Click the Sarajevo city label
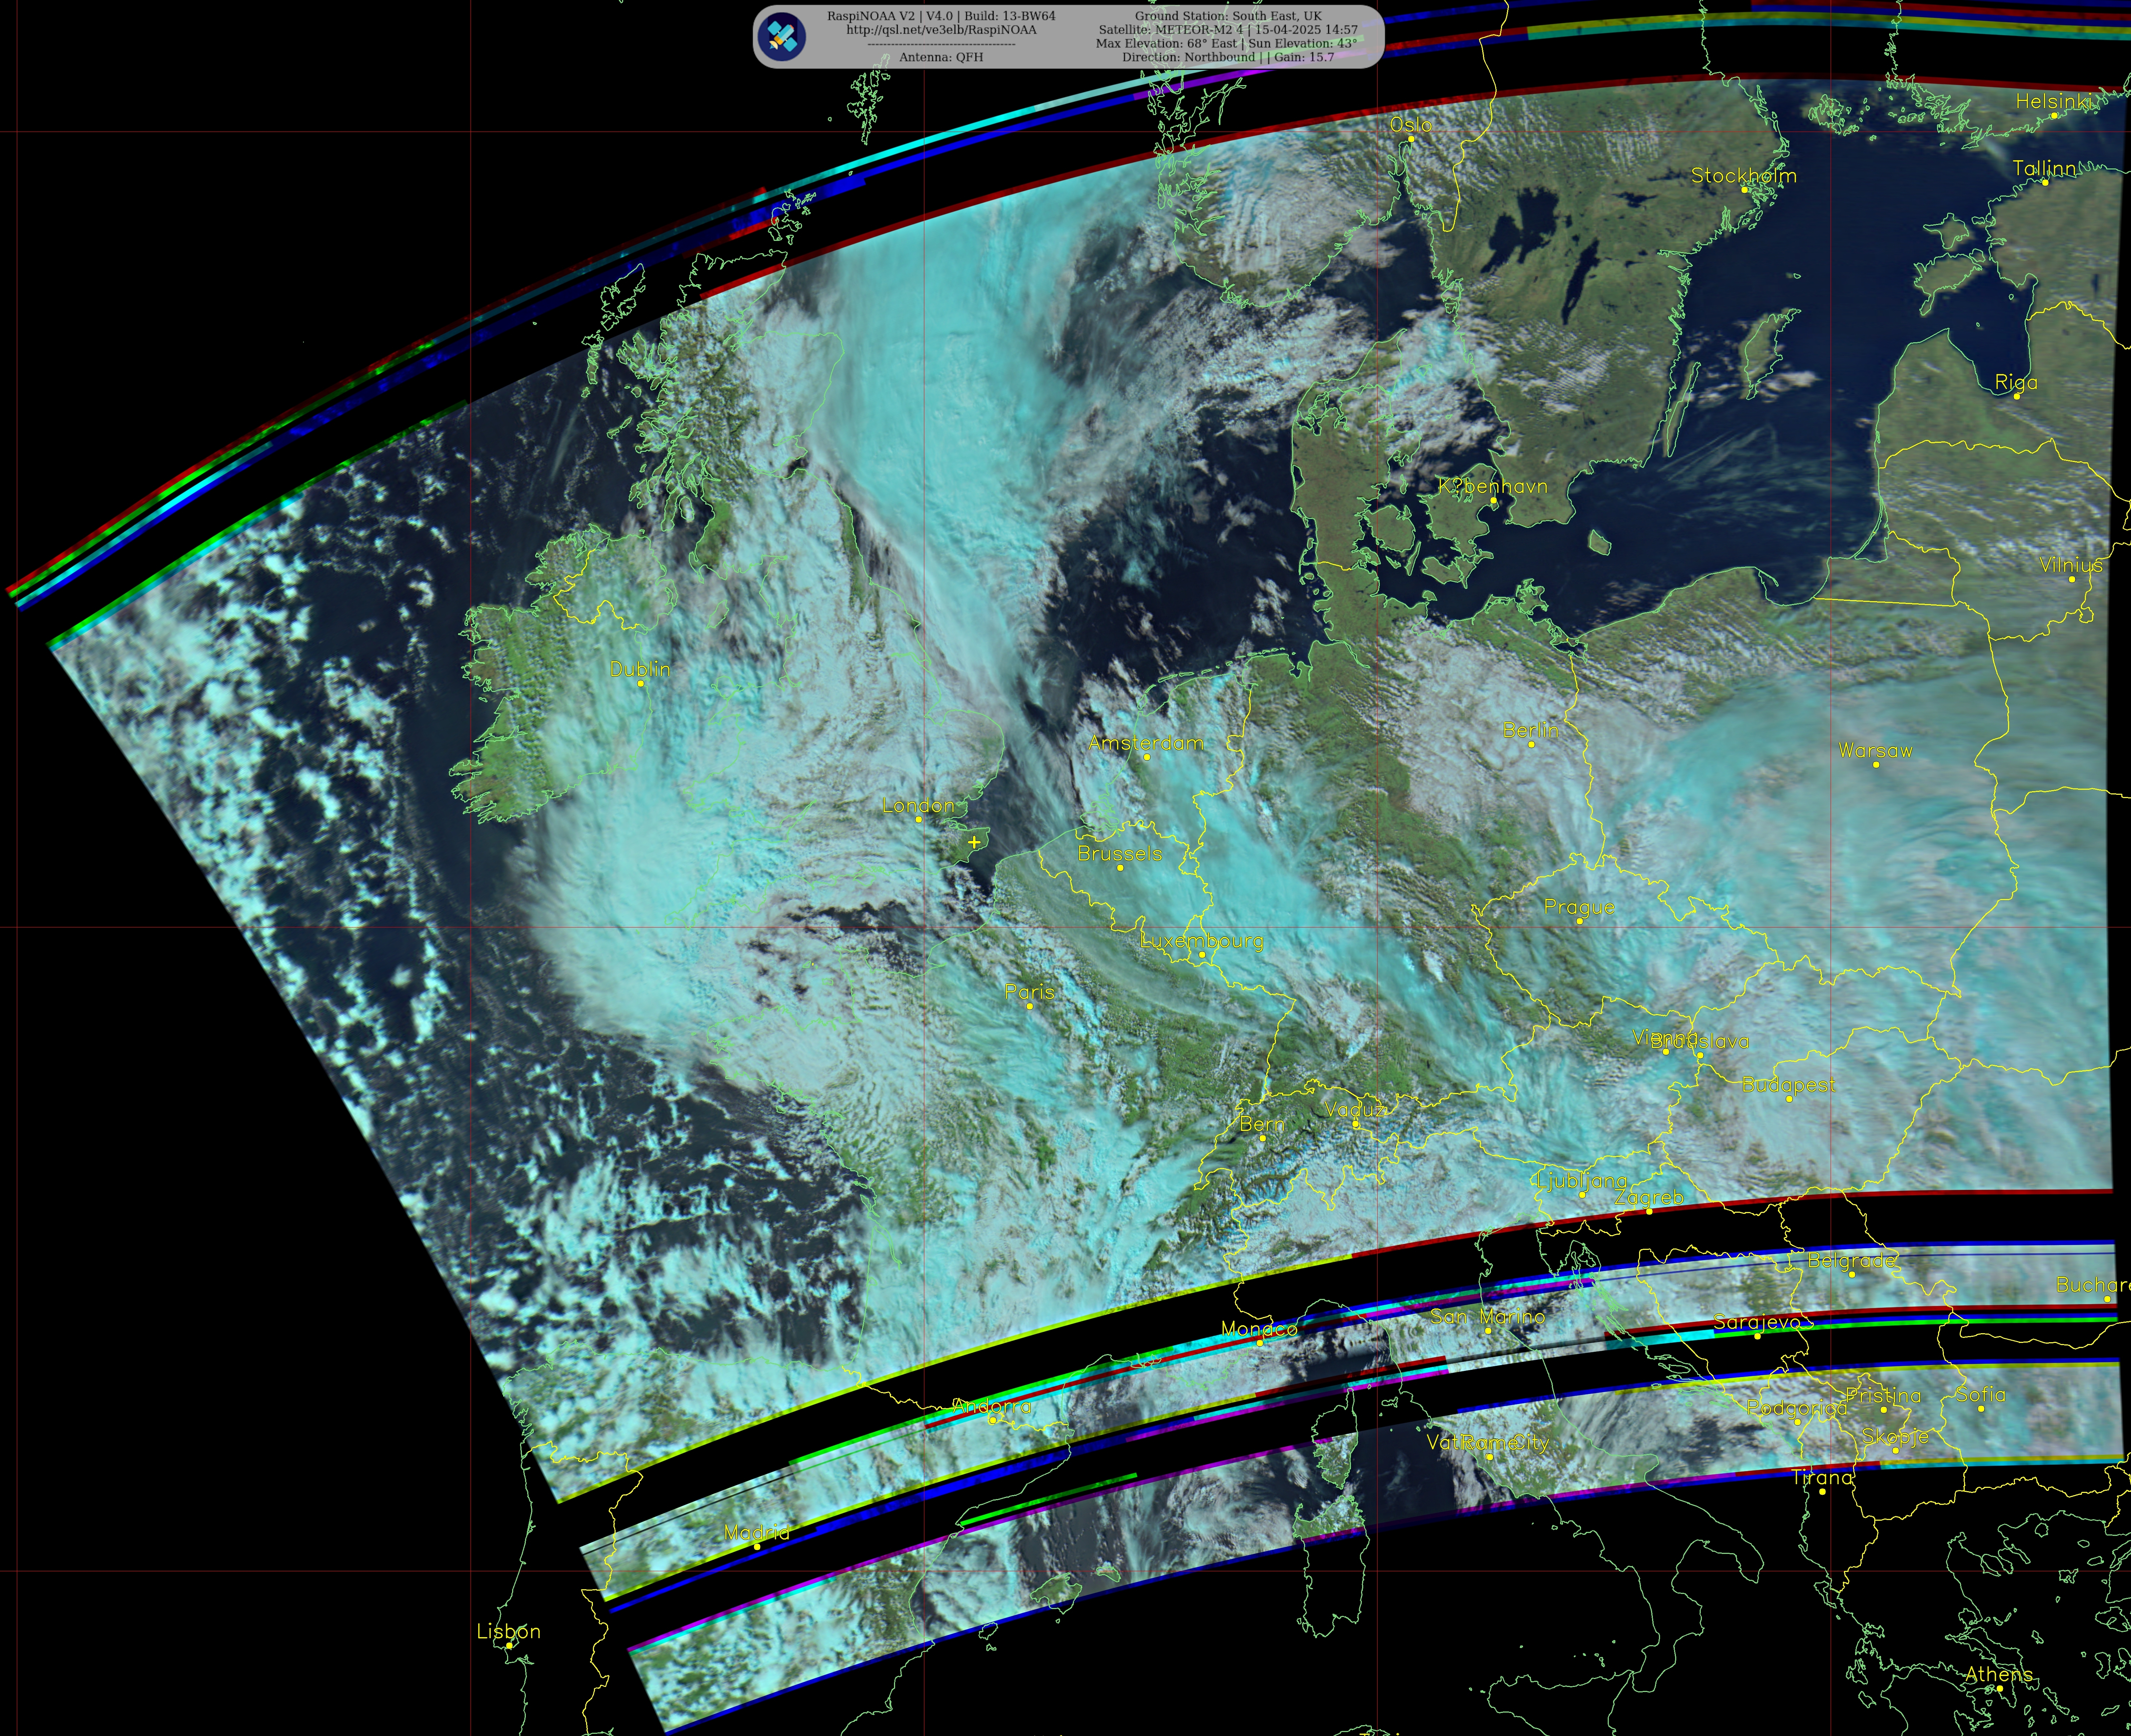Screen dimensions: 2131x1736 1757,1323
